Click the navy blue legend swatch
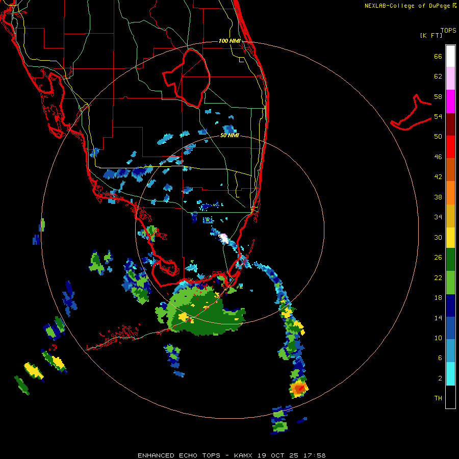 pyautogui.click(x=450, y=305)
